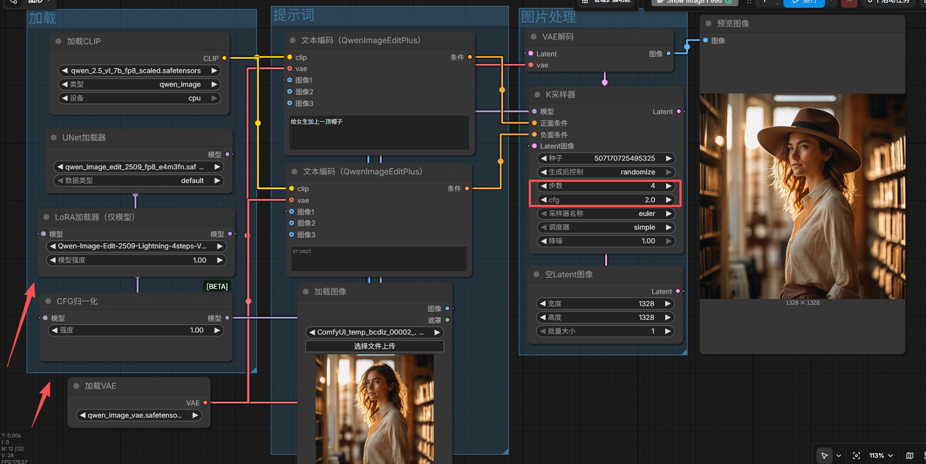This screenshot has height=464, width=926.
Task: Open the 数据类型 default combo box
Action: coord(139,180)
